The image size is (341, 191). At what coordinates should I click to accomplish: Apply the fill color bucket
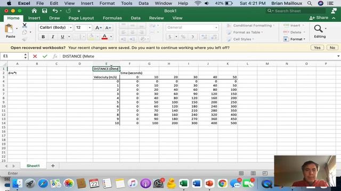(x=92, y=37)
